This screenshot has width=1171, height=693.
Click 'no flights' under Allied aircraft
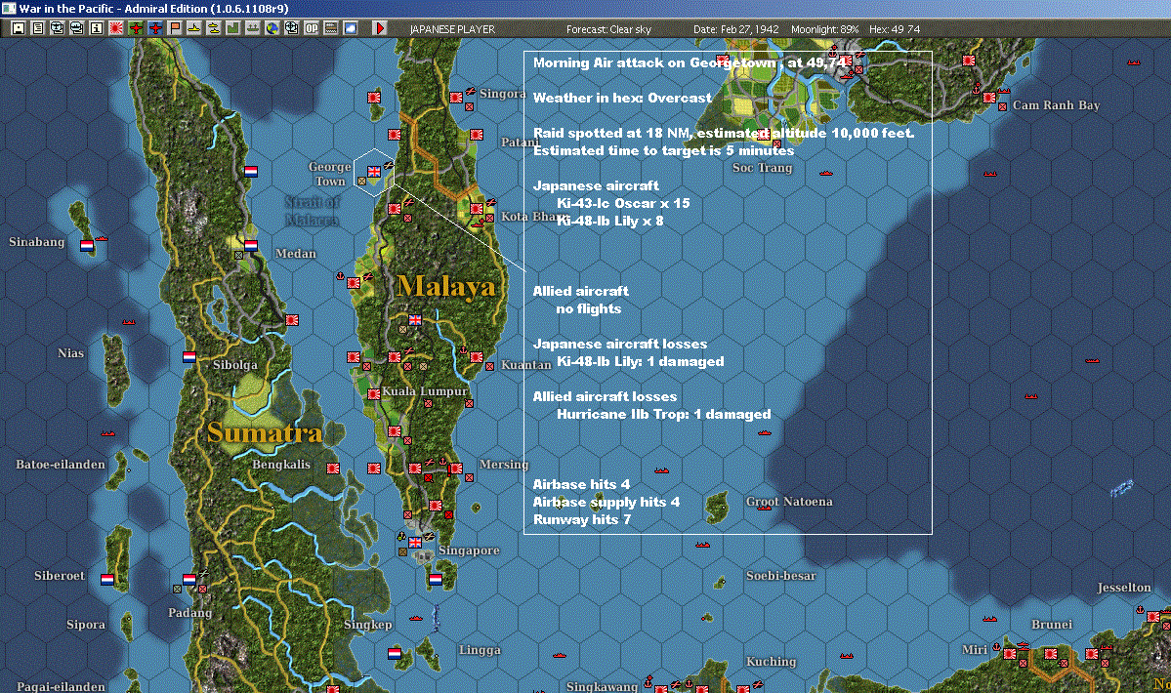589,308
